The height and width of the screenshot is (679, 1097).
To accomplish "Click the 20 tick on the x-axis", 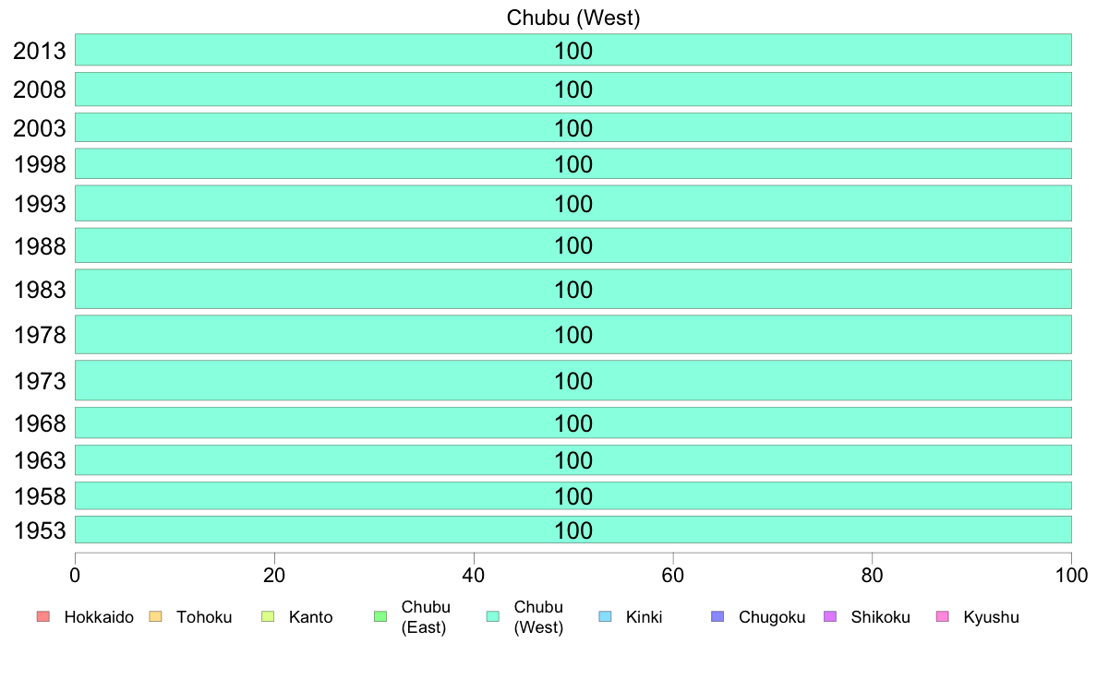I will (274, 576).
